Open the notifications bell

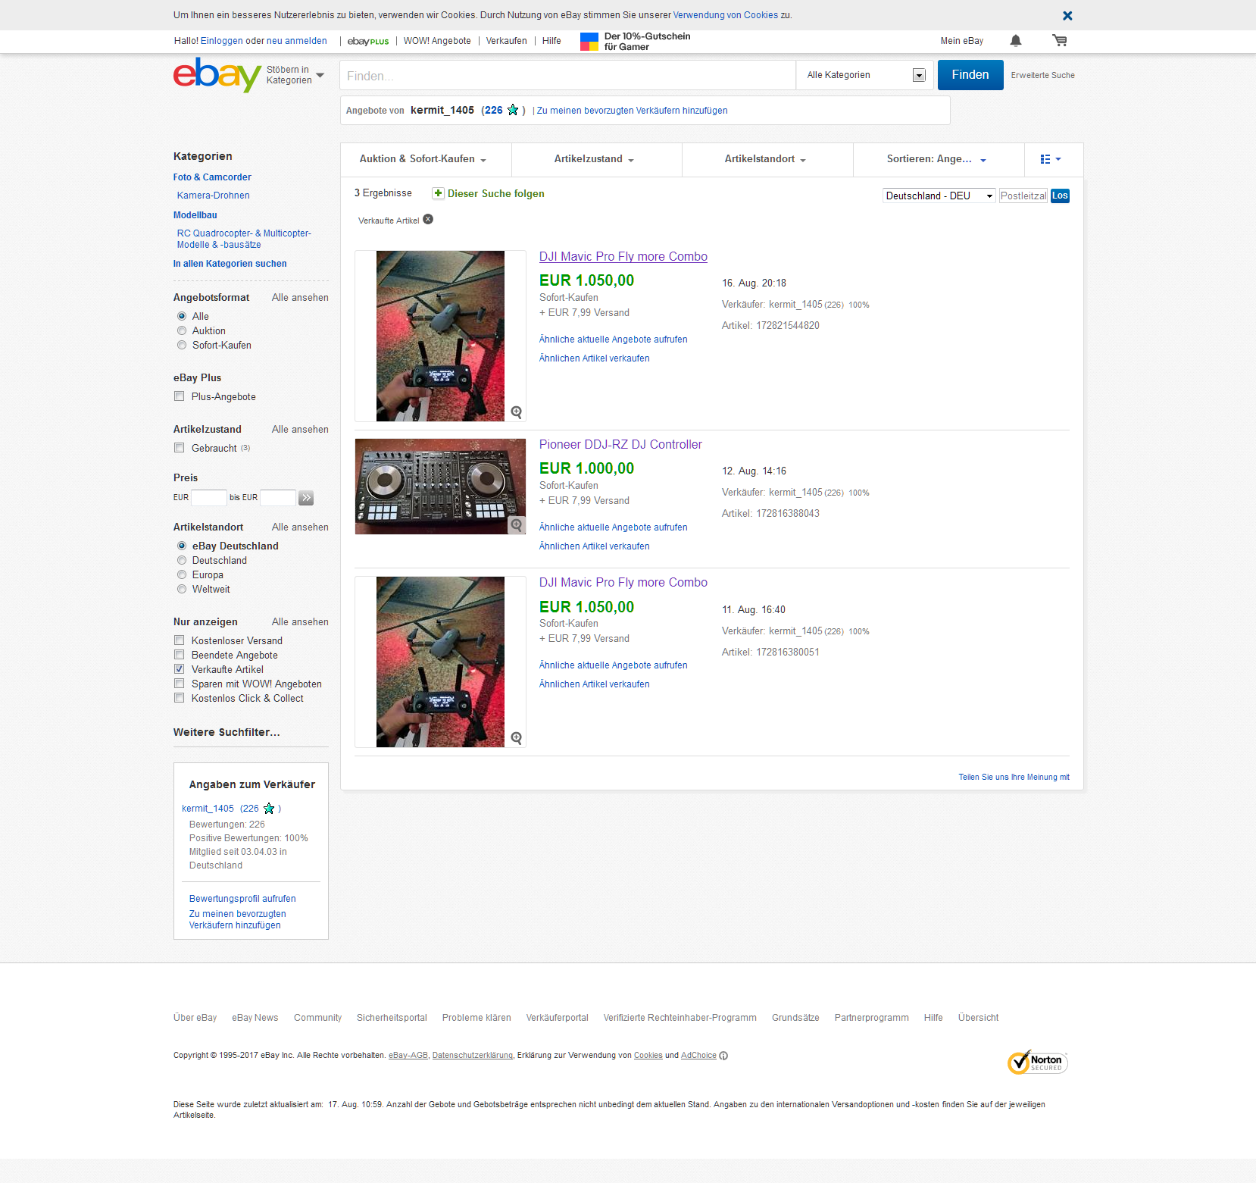click(1016, 41)
